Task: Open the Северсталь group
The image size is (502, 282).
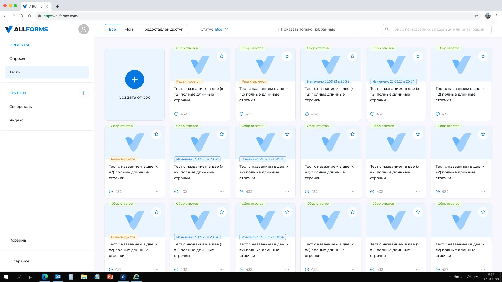Action: [47, 107]
